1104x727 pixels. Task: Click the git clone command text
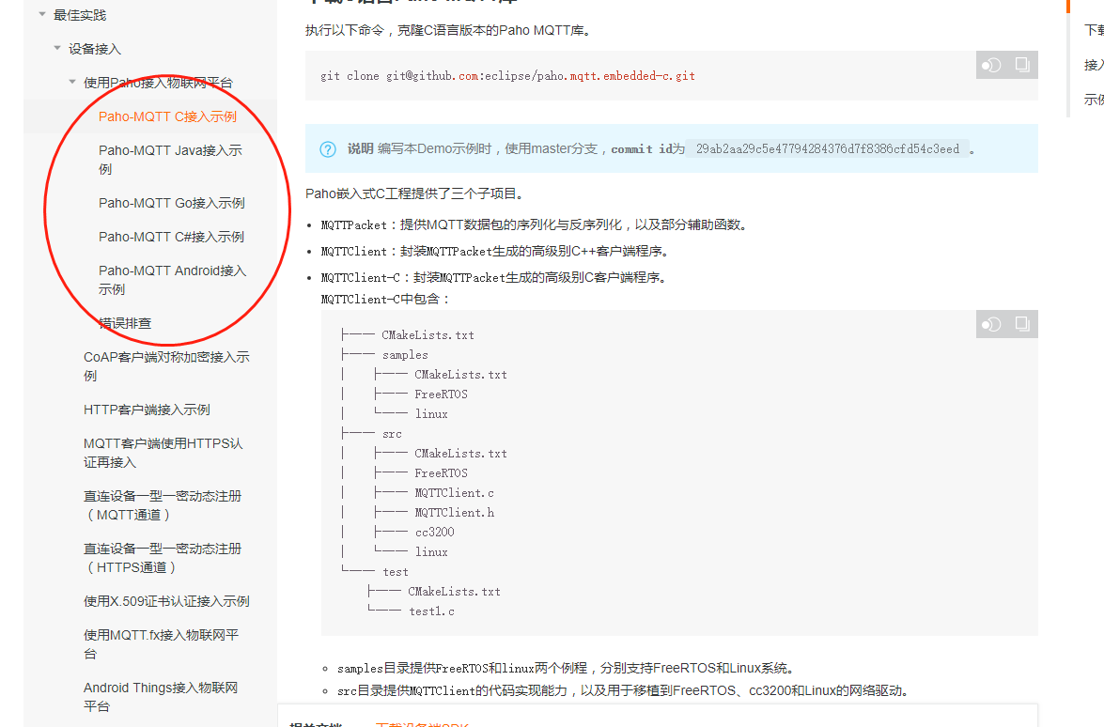pos(507,76)
